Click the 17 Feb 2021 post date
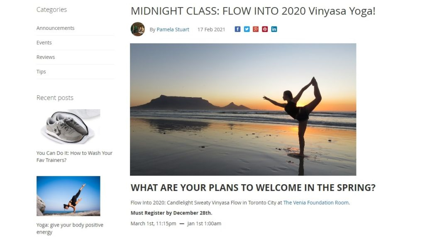This screenshot has height=239, width=425. [x=211, y=29]
